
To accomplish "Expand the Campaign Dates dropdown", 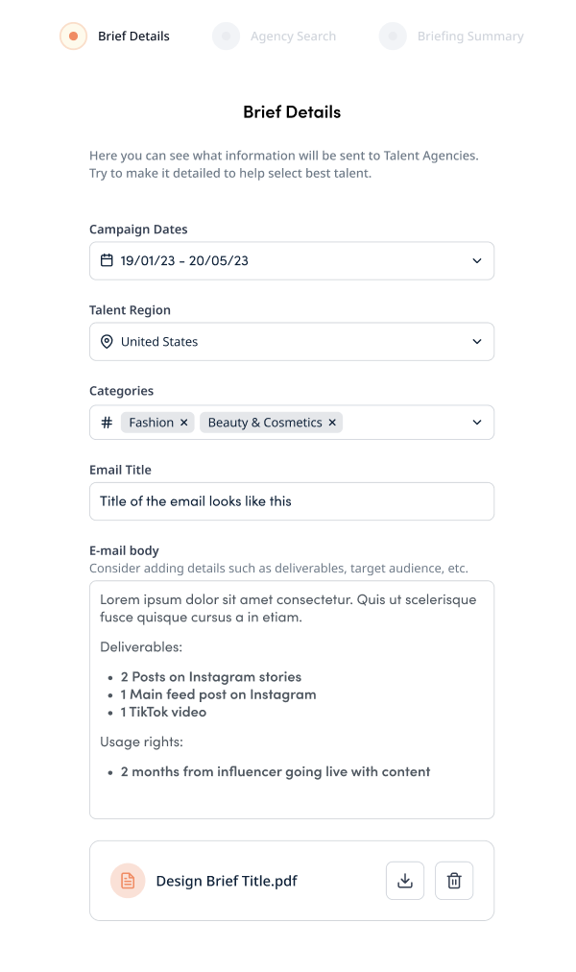I will coord(477,260).
